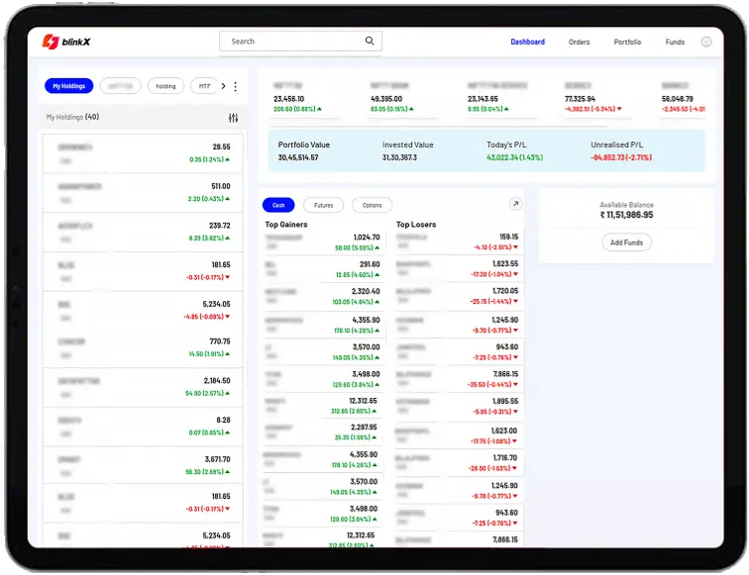The width and height of the screenshot is (749, 575).
Task: Navigate to the Funds page
Action: click(x=675, y=43)
